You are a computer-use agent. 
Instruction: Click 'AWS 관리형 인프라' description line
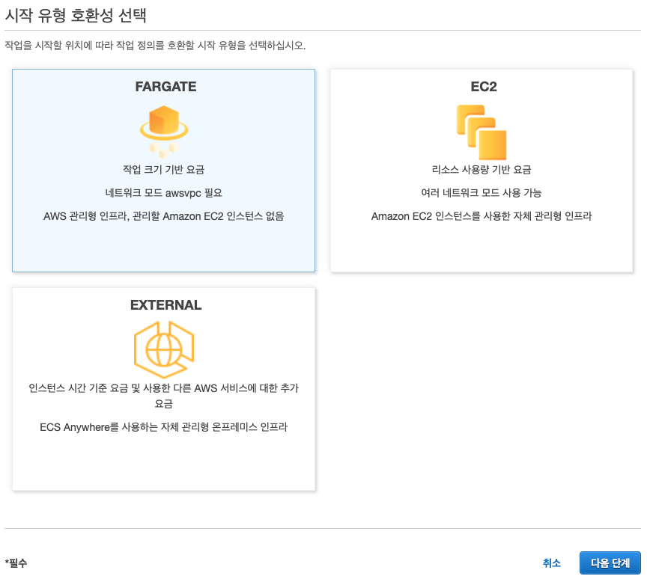[x=164, y=216]
